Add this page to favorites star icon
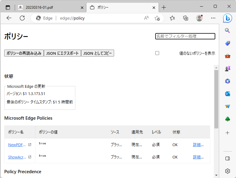236x178 pixels. click(157, 18)
